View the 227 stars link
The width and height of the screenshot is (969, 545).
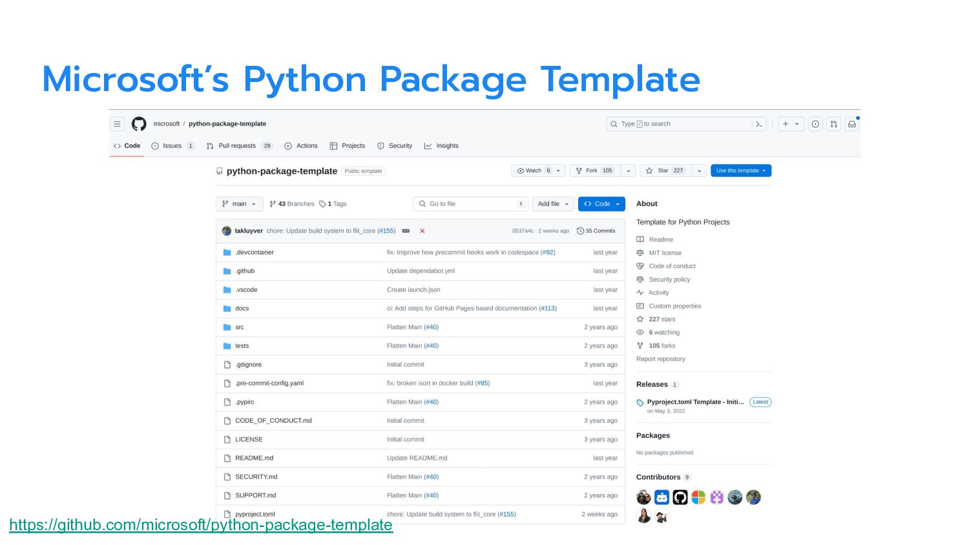656,319
